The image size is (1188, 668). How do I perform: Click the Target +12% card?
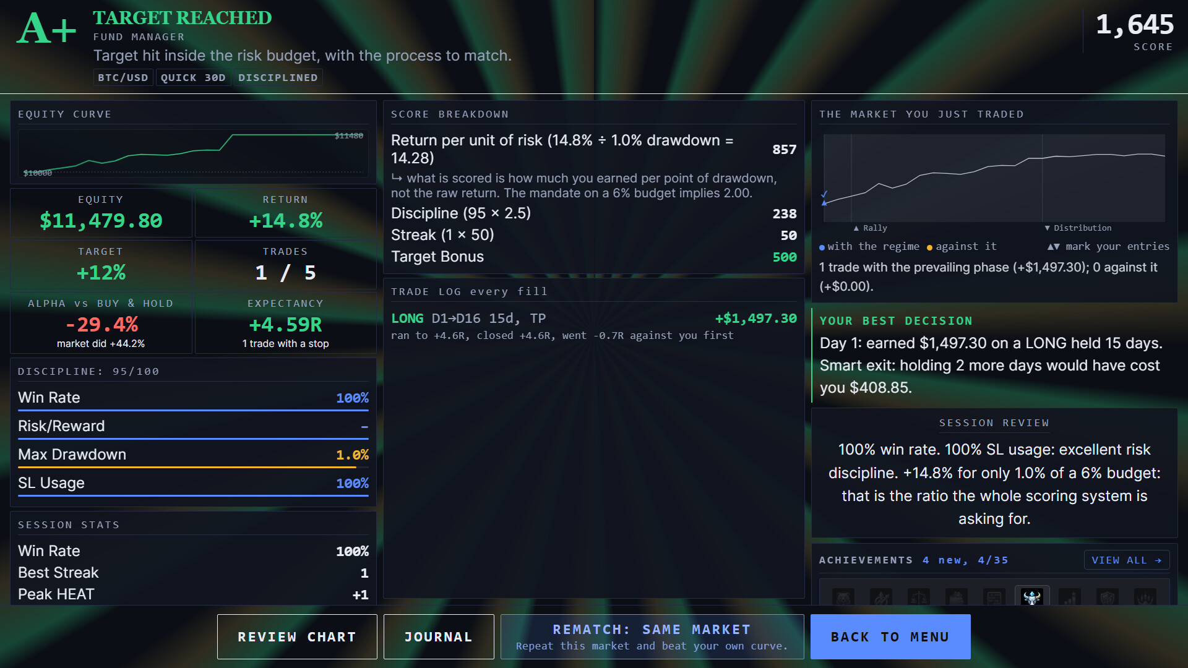click(101, 264)
